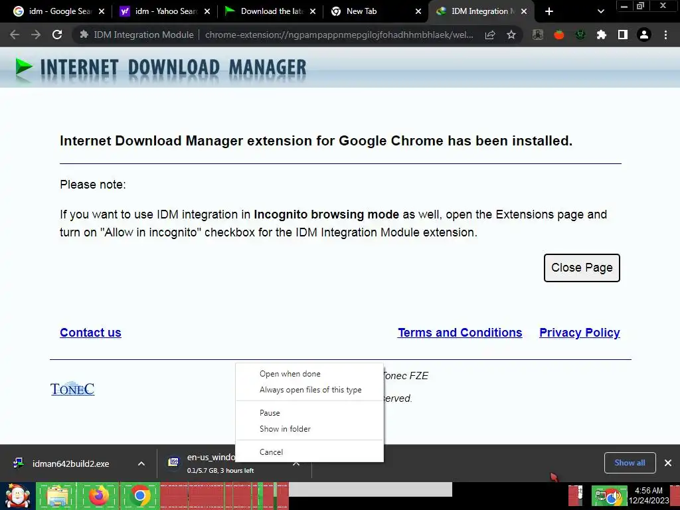The width and height of the screenshot is (680, 510).
Task: Open the Chrome three-dot menu
Action: coord(665,35)
